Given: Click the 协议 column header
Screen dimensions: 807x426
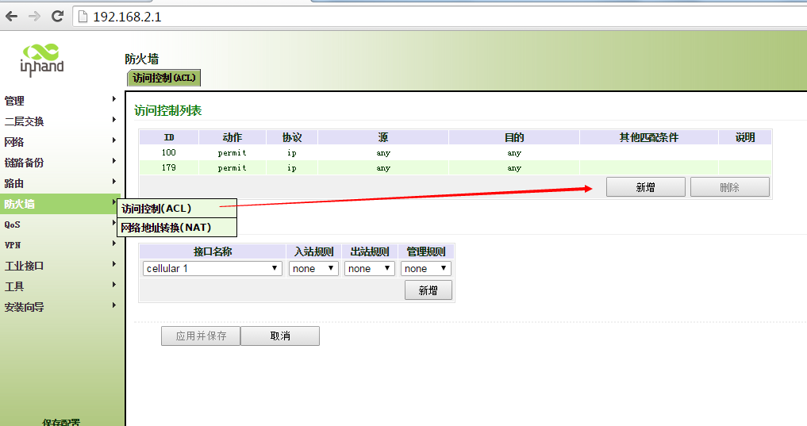Looking at the screenshot, I should [x=292, y=137].
